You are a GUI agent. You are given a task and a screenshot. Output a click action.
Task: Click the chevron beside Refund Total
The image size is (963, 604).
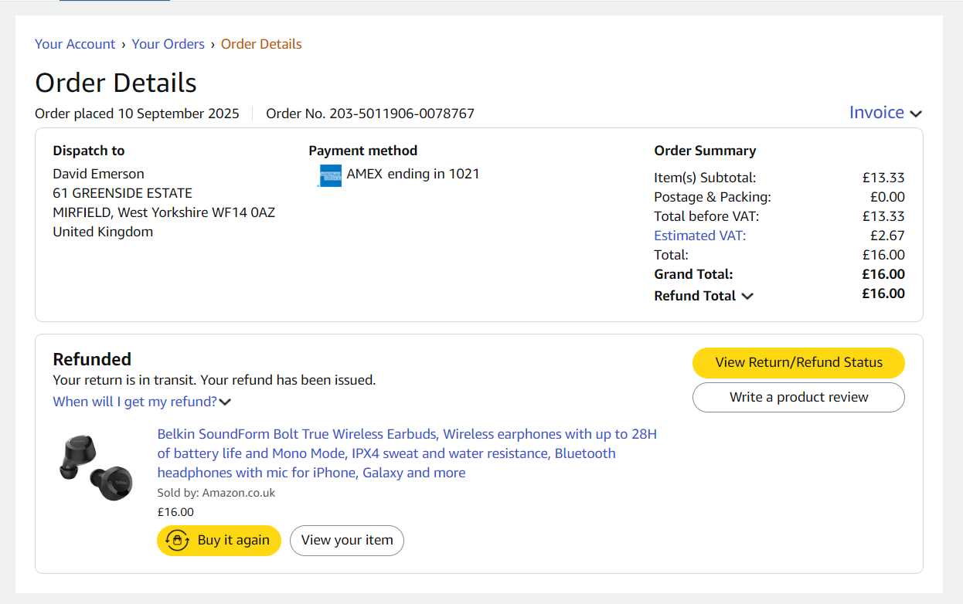coord(747,296)
